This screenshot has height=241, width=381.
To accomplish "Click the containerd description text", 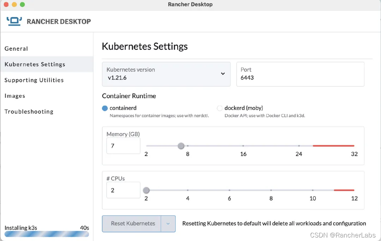I will [159, 116].
